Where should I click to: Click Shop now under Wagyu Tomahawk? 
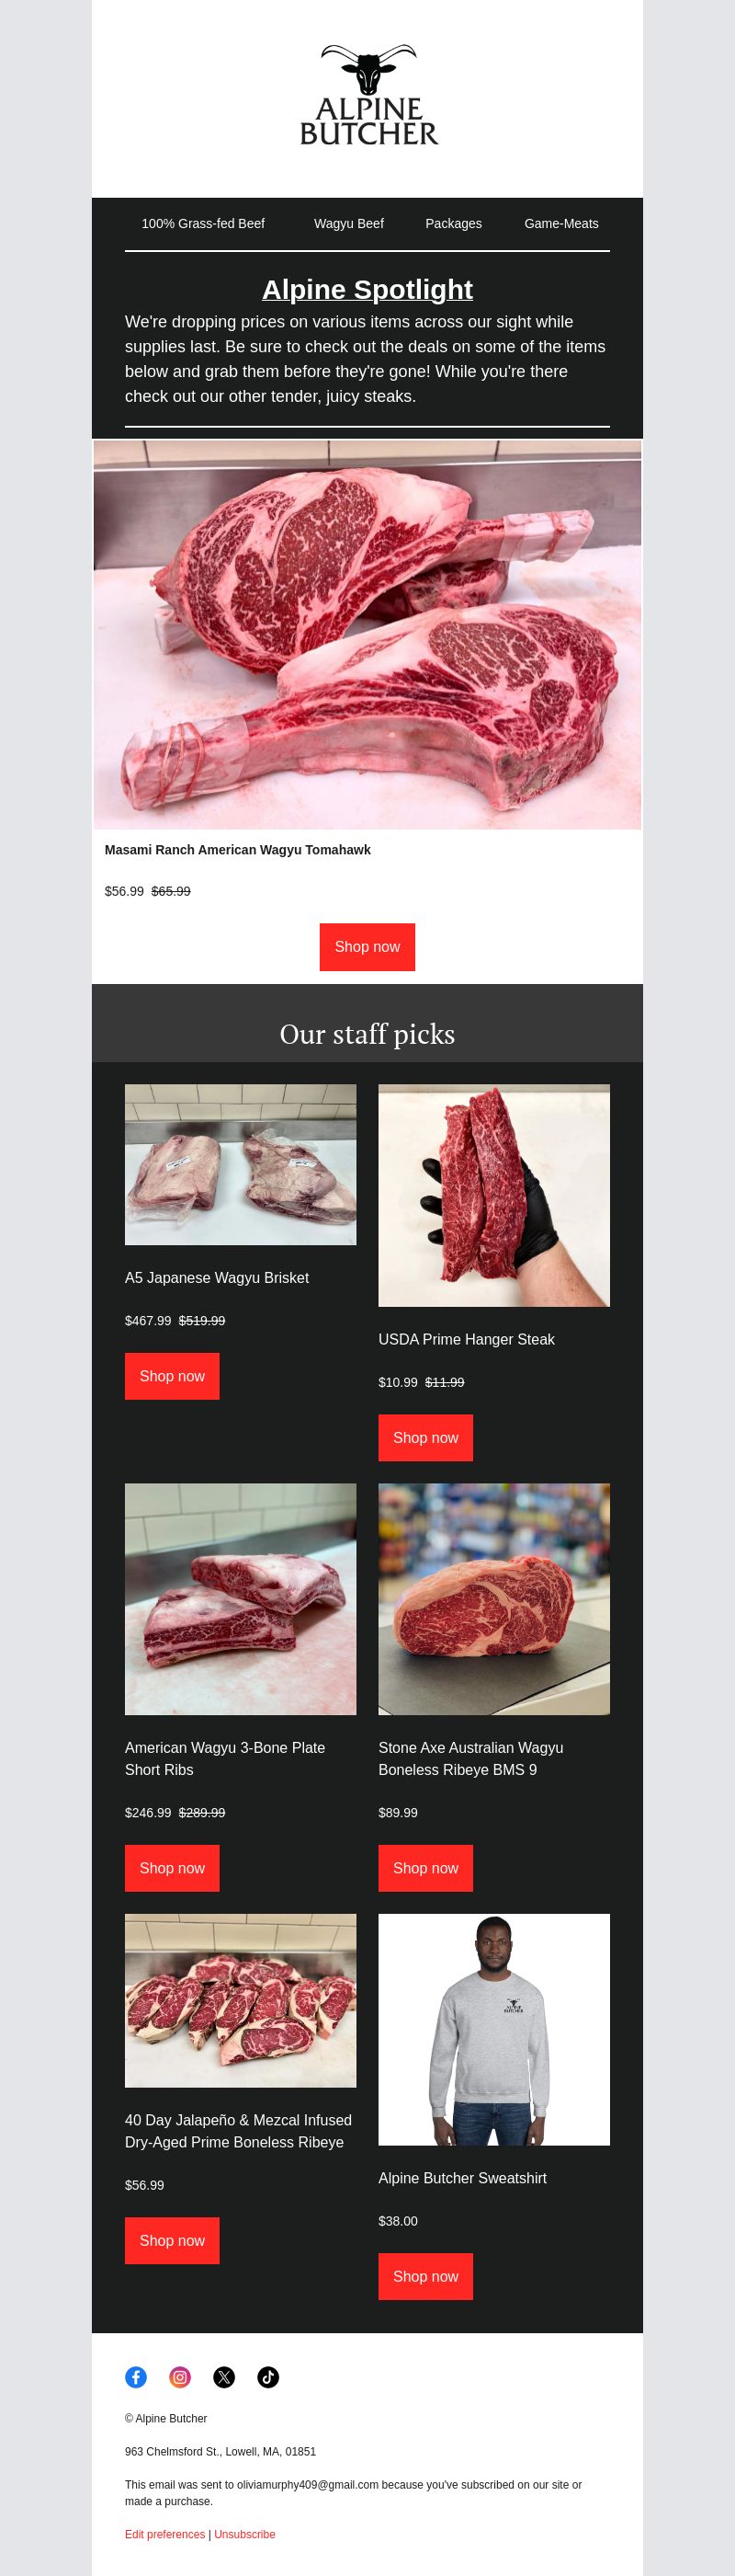tap(367, 947)
